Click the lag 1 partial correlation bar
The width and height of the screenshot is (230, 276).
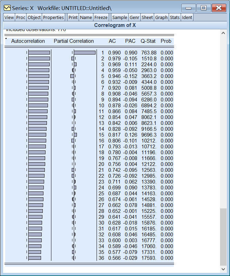tap(84, 53)
